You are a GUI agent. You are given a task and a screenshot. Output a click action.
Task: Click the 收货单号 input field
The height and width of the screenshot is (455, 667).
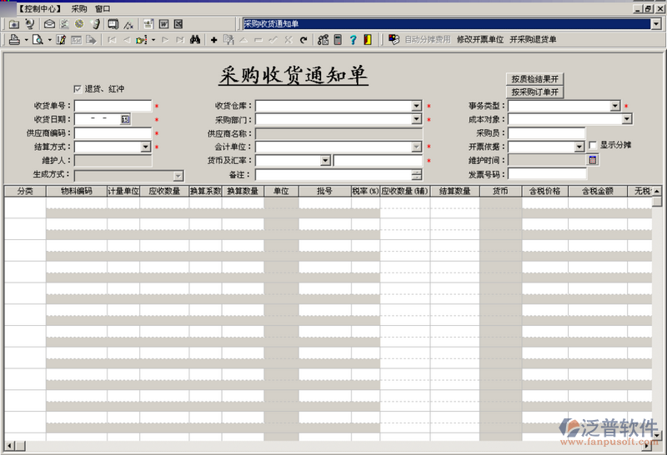click(113, 106)
